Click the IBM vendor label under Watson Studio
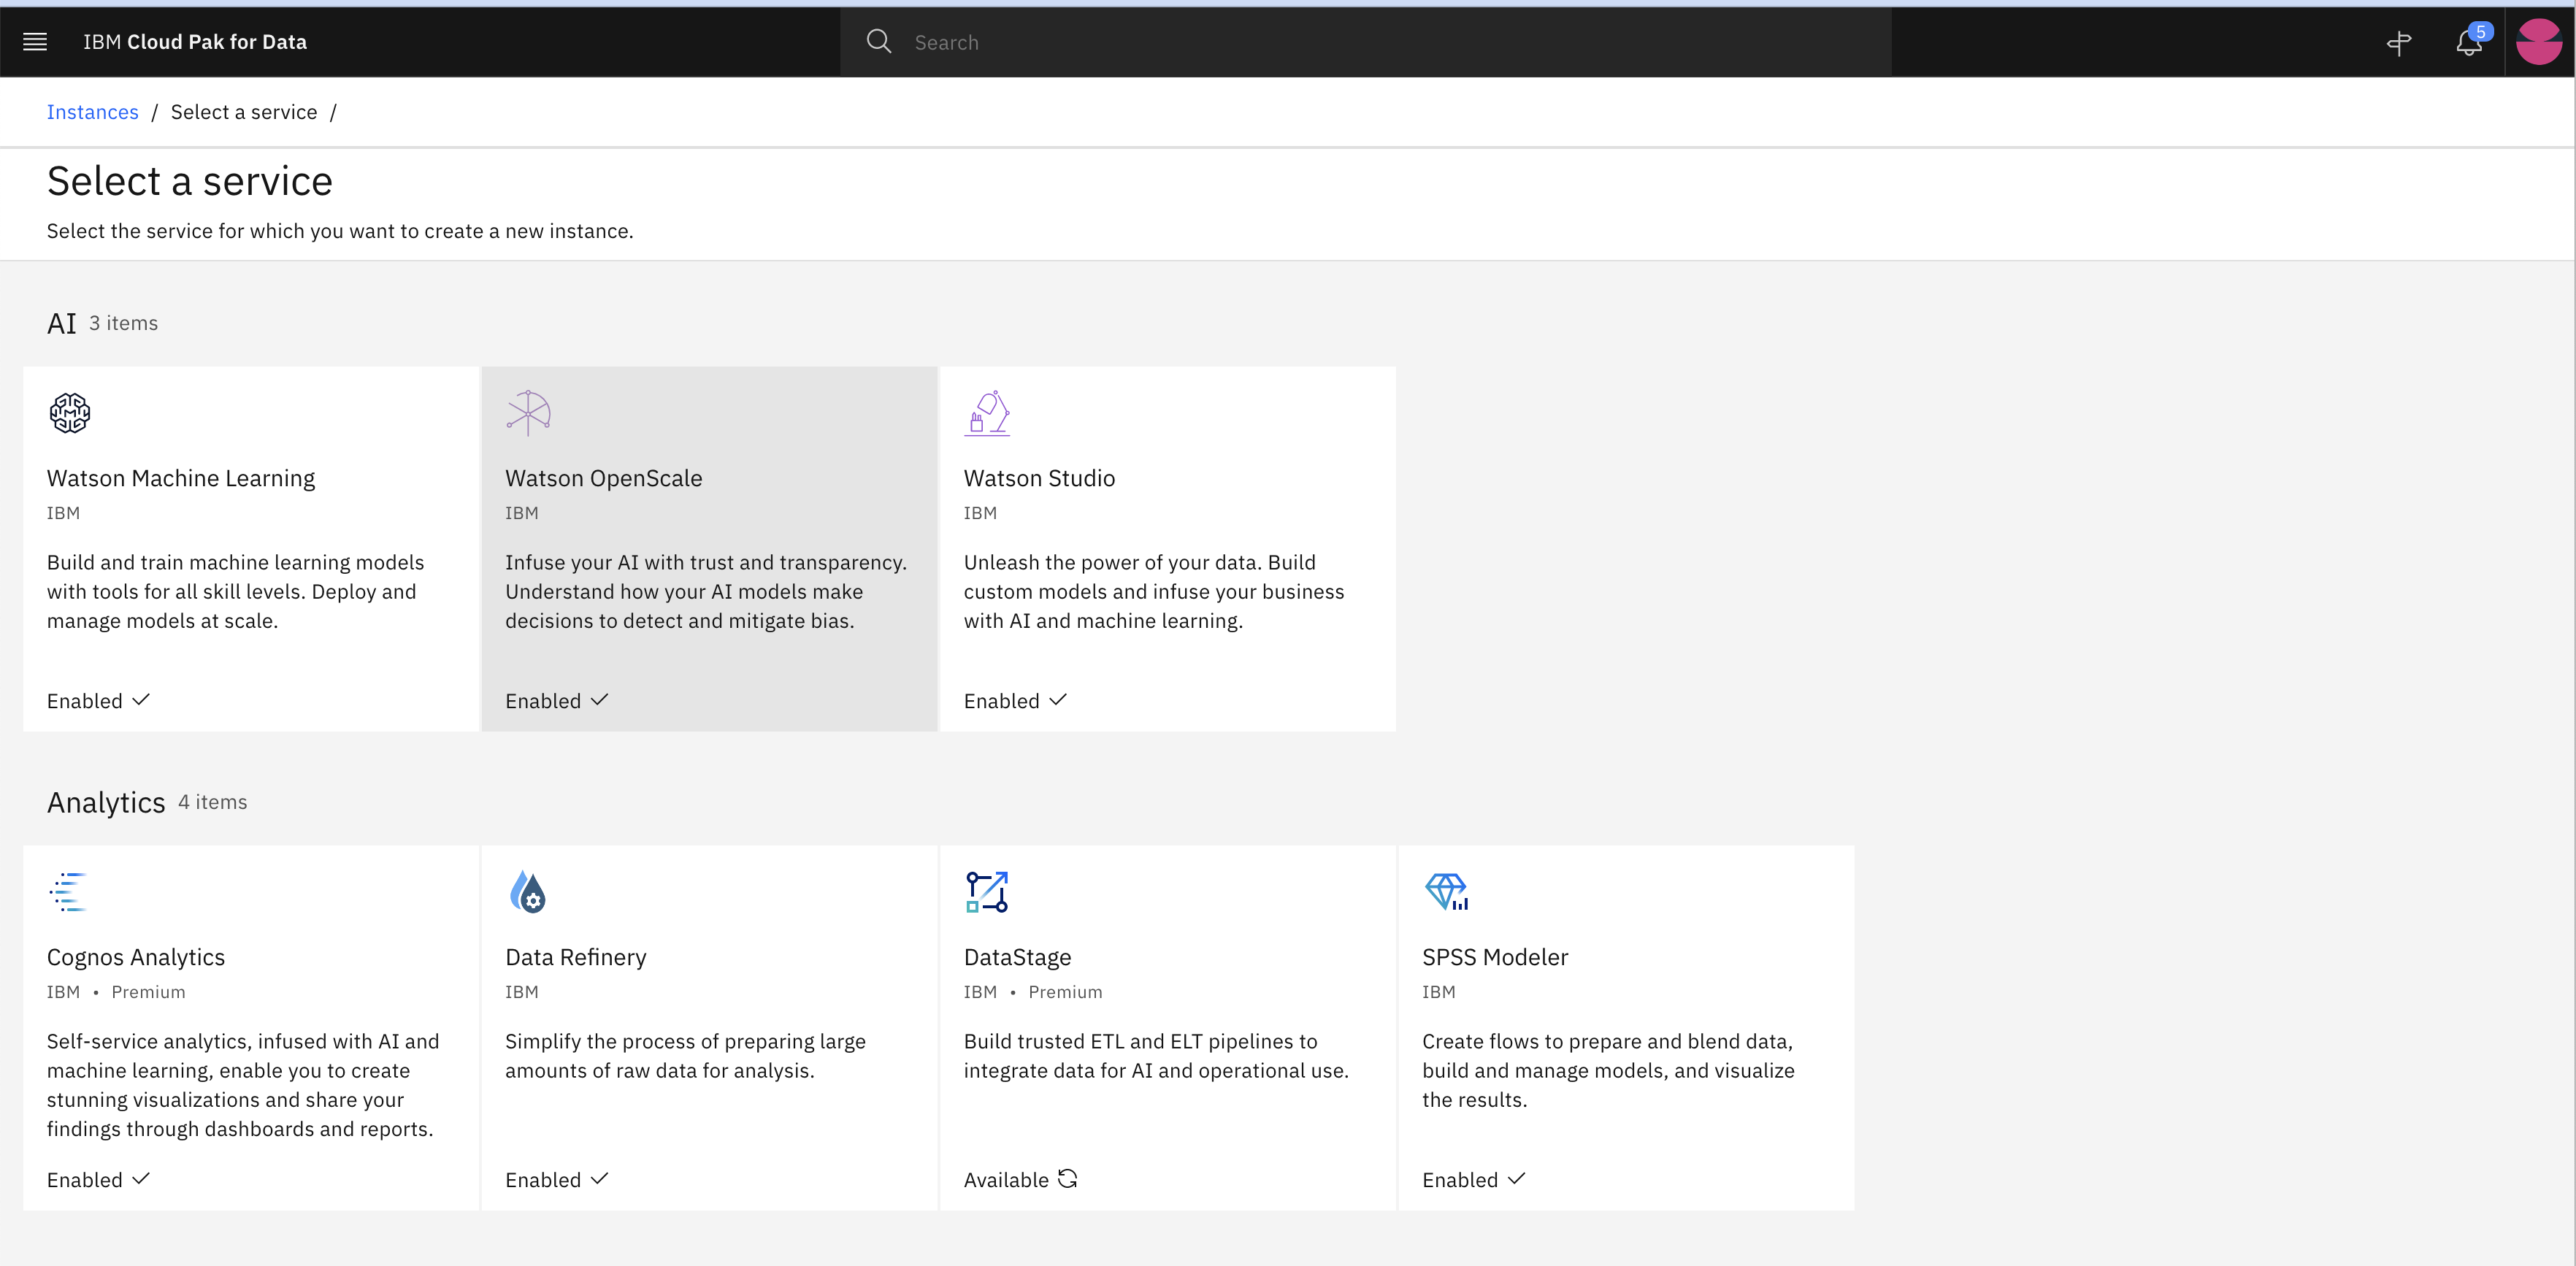Viewport: 2576px width, 1266px height. (980, 513)
